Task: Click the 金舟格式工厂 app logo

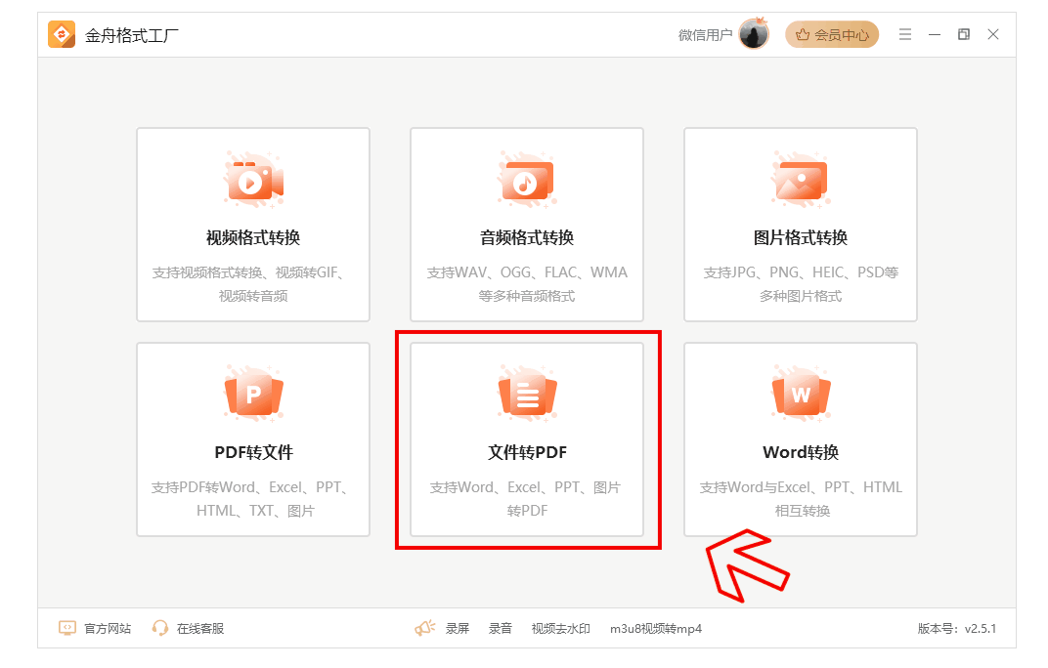Action: point(62,34)
